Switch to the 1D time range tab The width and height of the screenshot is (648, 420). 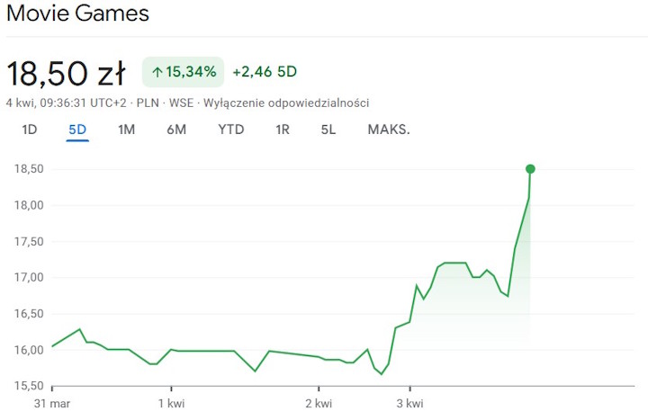point(30,130)
